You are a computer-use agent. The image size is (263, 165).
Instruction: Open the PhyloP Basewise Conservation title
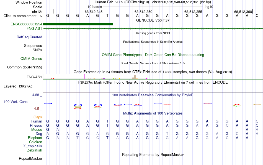(x=153, y=95)
